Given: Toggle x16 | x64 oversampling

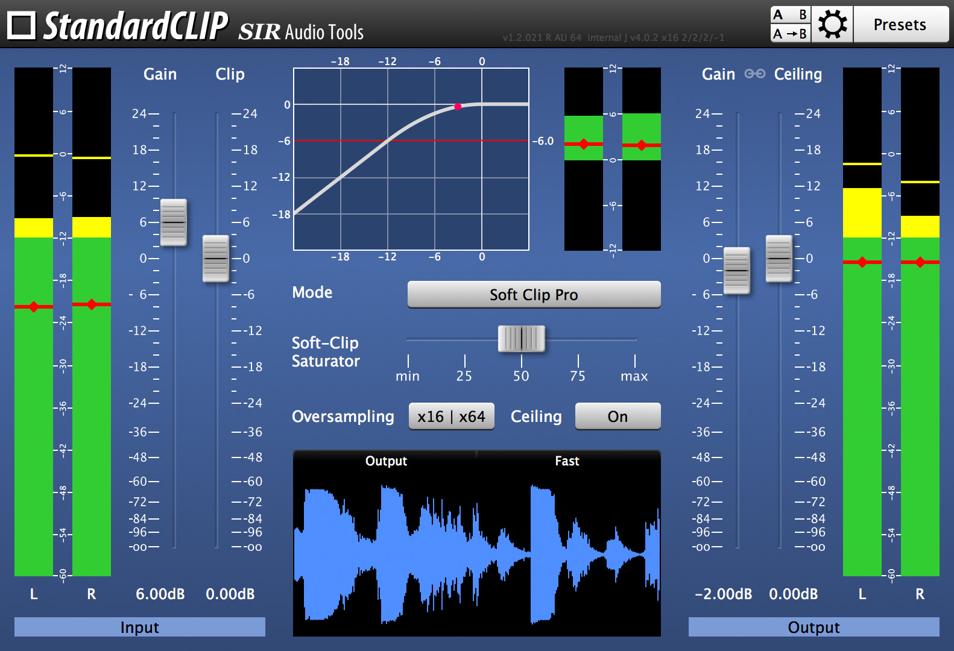Looking at the screenshot, I should coord(451,417).
